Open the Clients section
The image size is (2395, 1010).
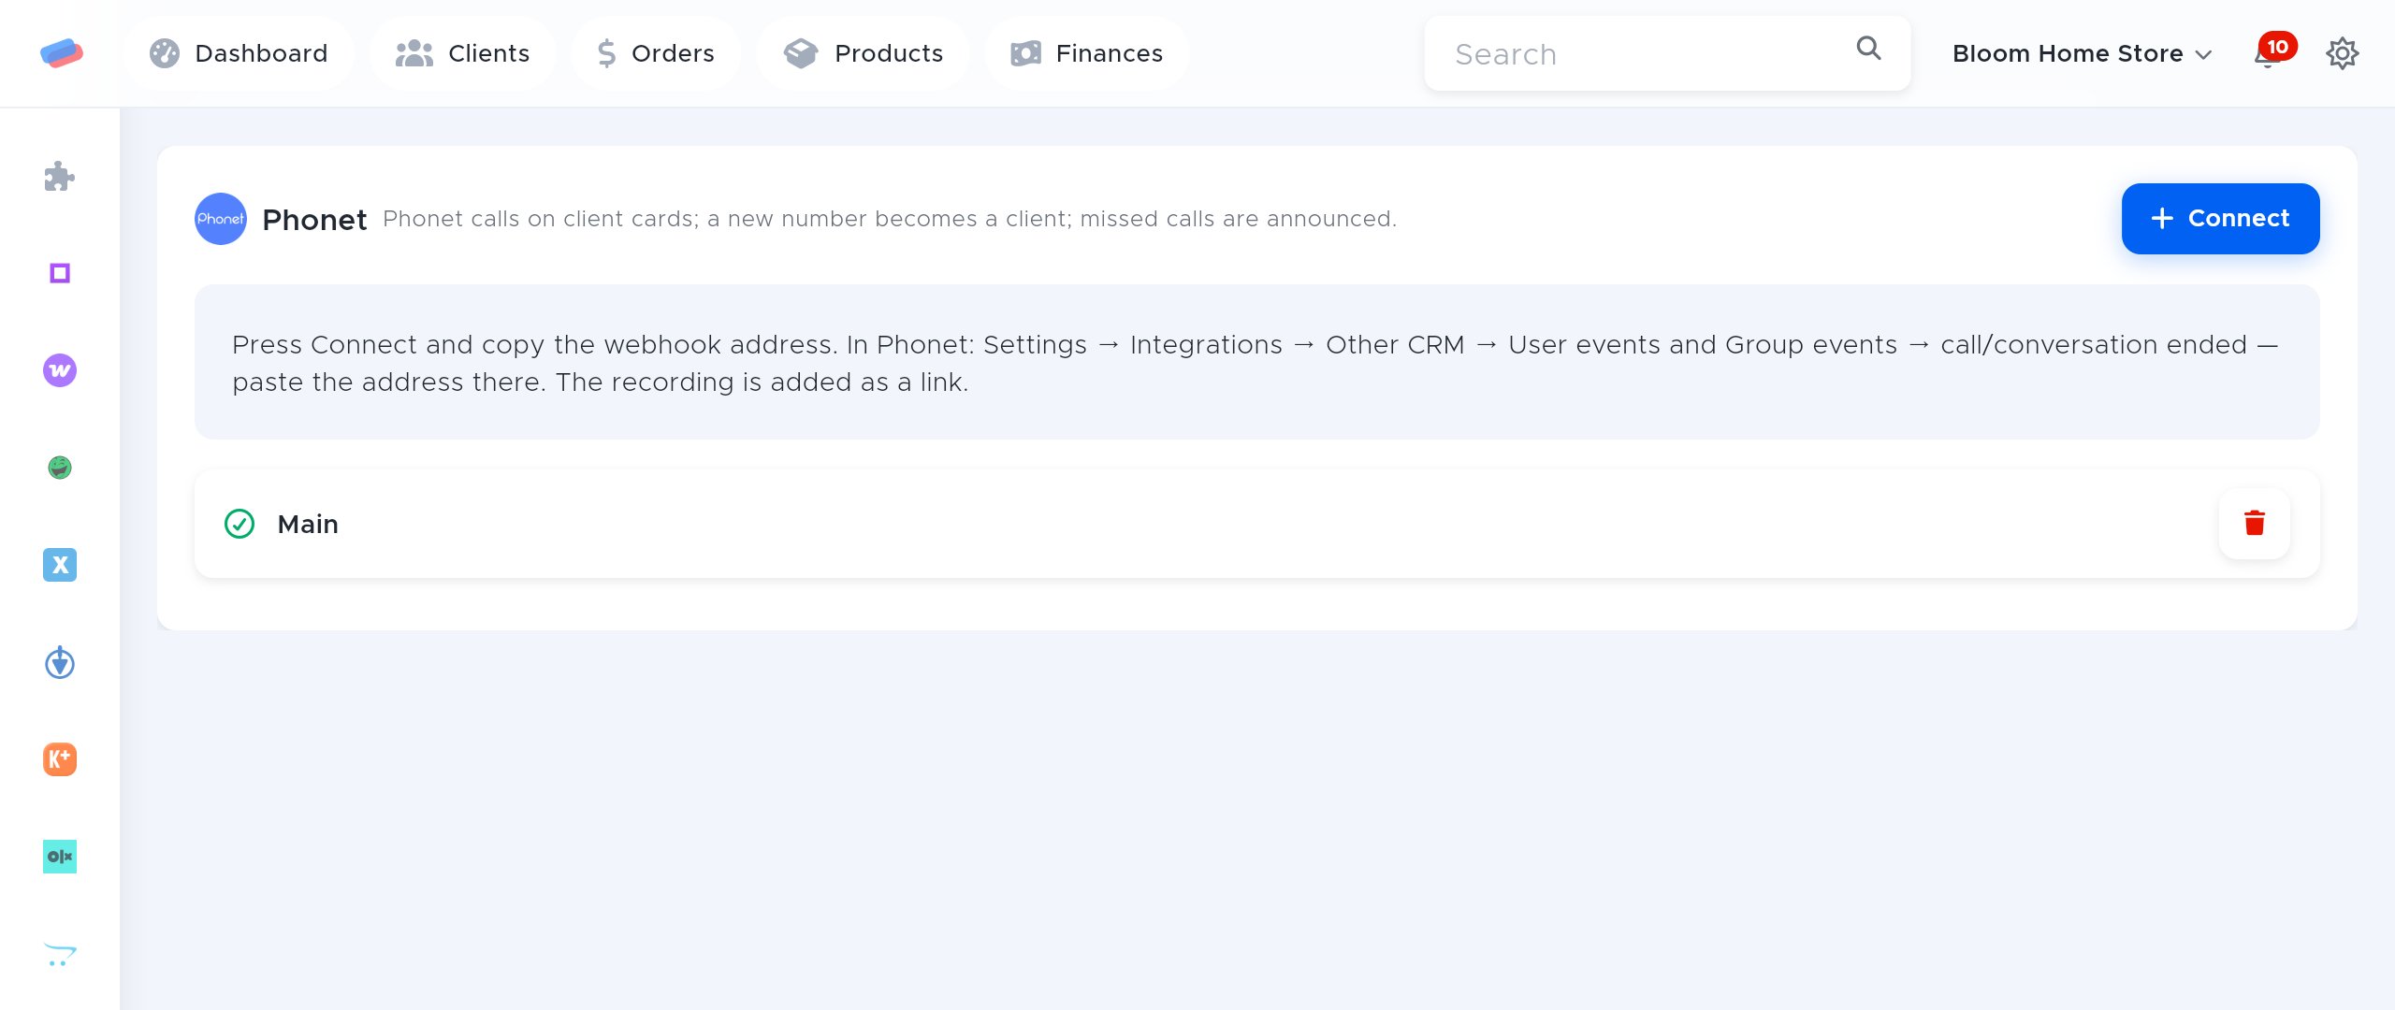[462, 53]
